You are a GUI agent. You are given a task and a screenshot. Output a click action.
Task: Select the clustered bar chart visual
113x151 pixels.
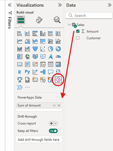pos(35,33)
